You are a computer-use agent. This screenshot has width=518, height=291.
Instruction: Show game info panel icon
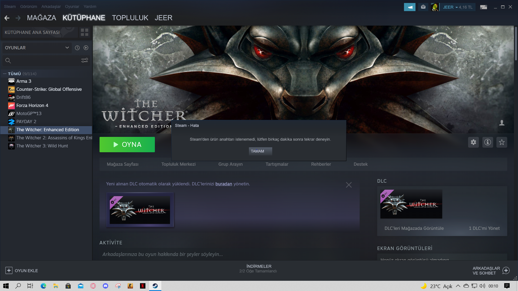[x=488, y=142]
